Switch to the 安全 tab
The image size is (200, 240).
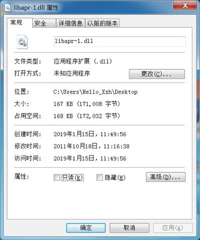coord(44,23)
